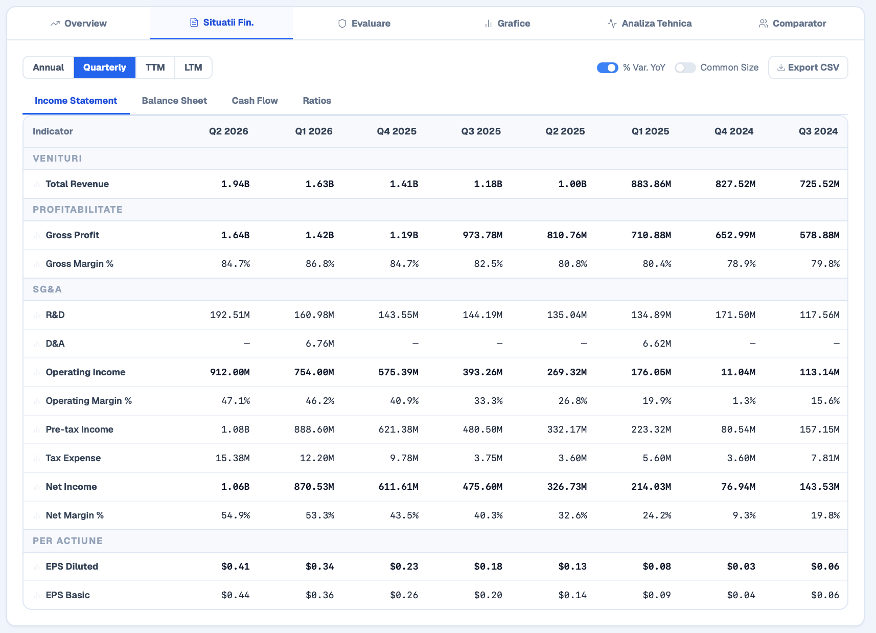The width and height of the screenshot is (876, 633).
Task: Go to the Evaluare section
Action: 364,24
